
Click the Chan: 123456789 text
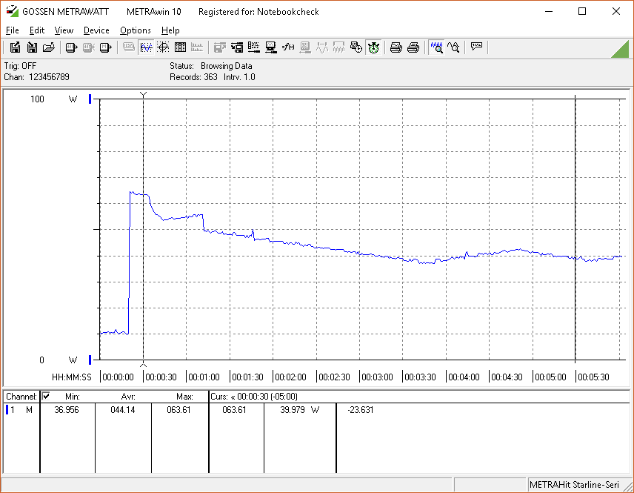click(37, 77)
